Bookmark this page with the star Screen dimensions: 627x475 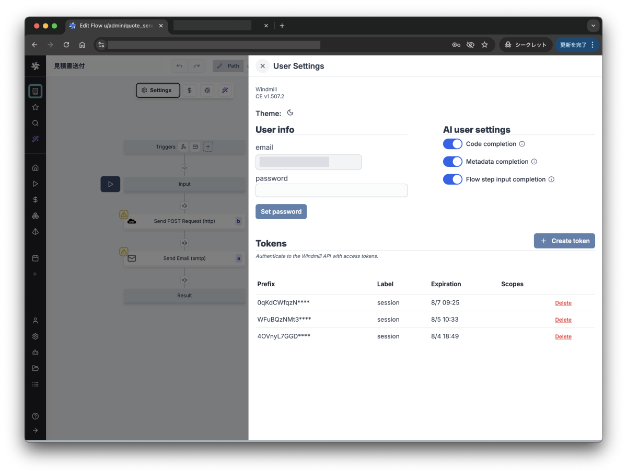[x=484, y=45]
